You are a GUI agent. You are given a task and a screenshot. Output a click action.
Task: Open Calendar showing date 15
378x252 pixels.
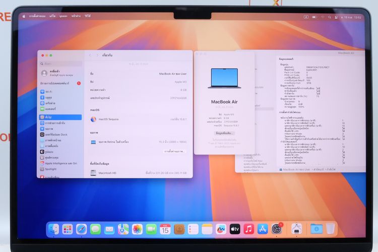click(x=165, y=229)
